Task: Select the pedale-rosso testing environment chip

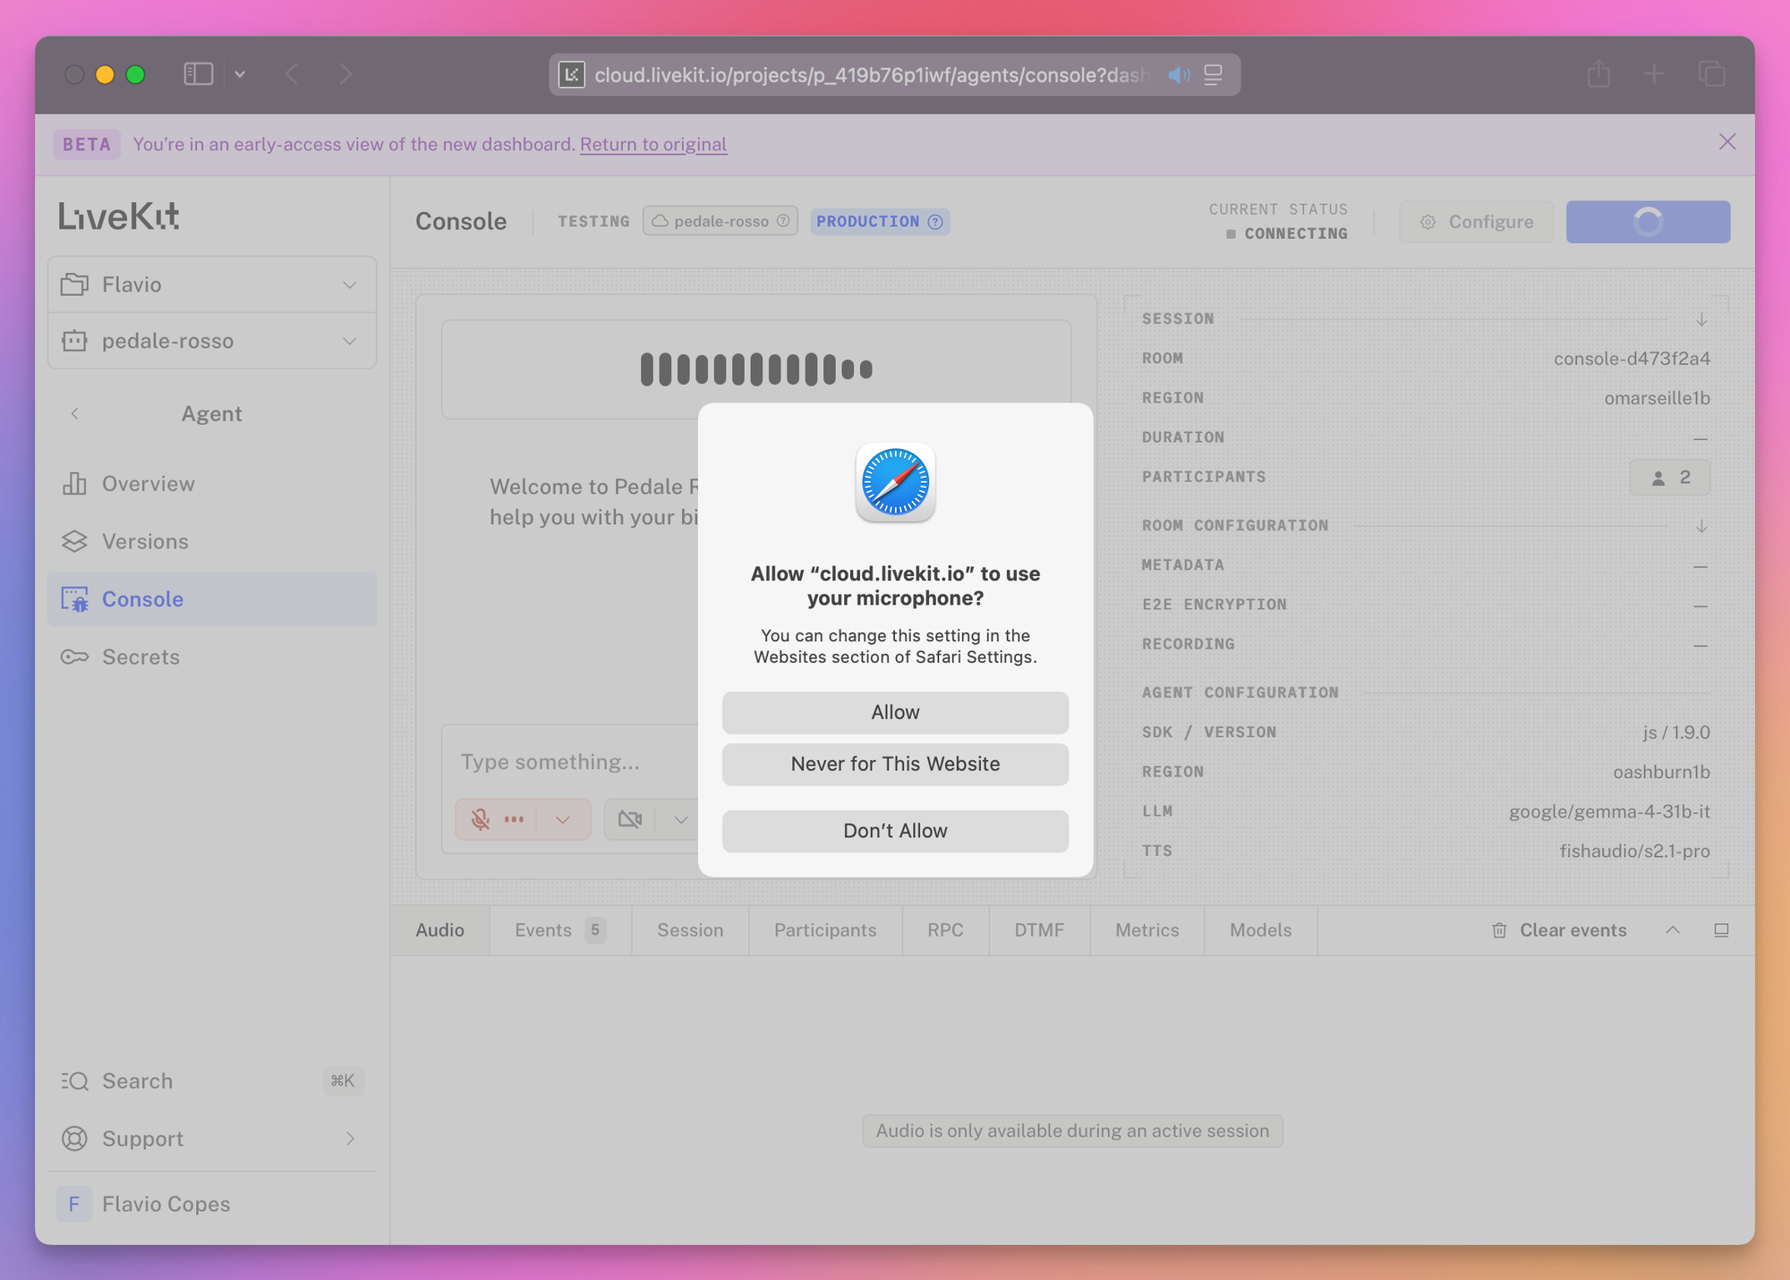Action: coord(720,221)
